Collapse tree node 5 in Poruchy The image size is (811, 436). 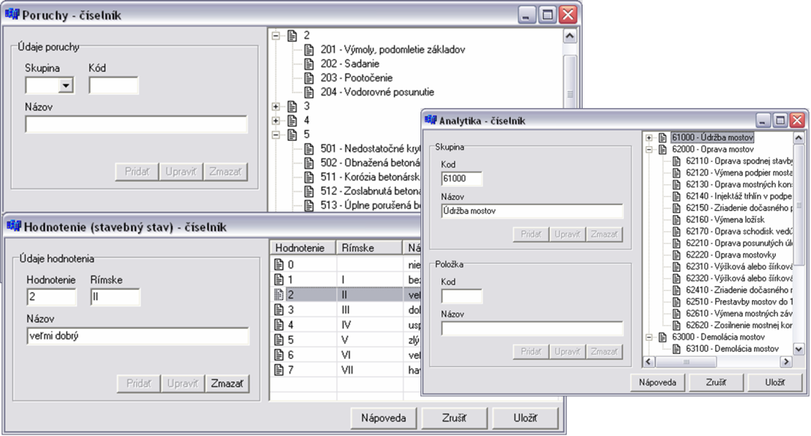[x=276, y=135]
